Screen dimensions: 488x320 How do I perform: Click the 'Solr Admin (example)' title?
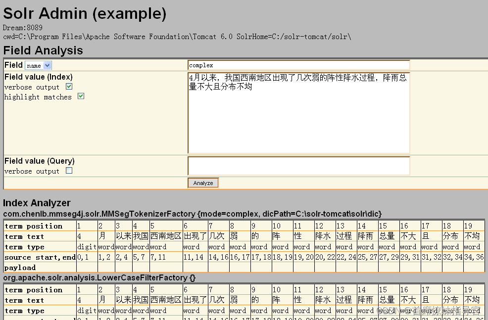85,14
